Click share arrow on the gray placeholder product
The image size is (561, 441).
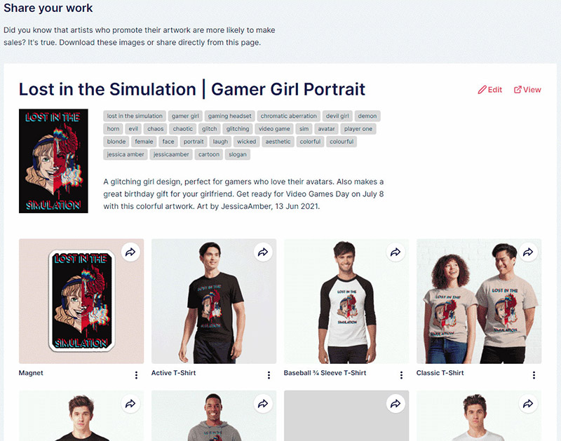click(x=396, y=404)
